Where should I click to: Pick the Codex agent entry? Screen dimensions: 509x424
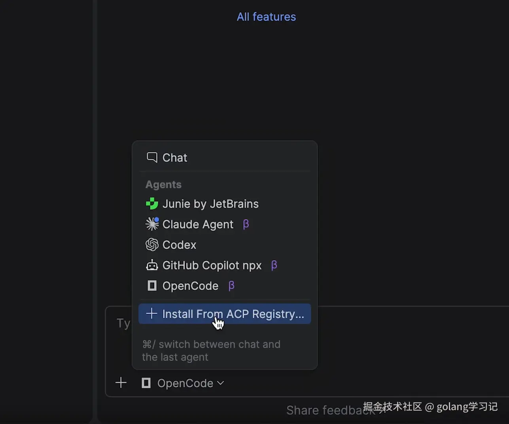pos(179,245)
